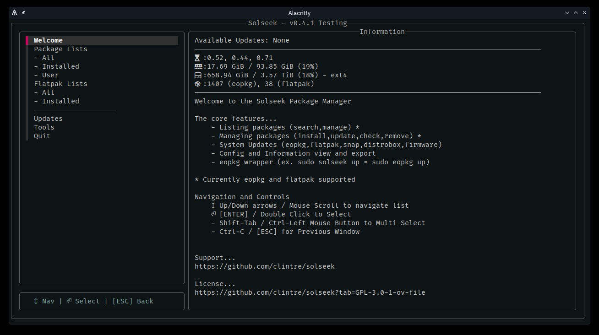Click the up/down Nav arrow icon in footer
The height and width of the screenshot is (335, 599).
tap(36, 301)
